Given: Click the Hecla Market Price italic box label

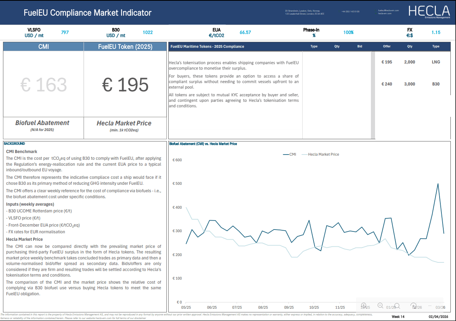Looking at the screenshot, I should click(124, 123).
